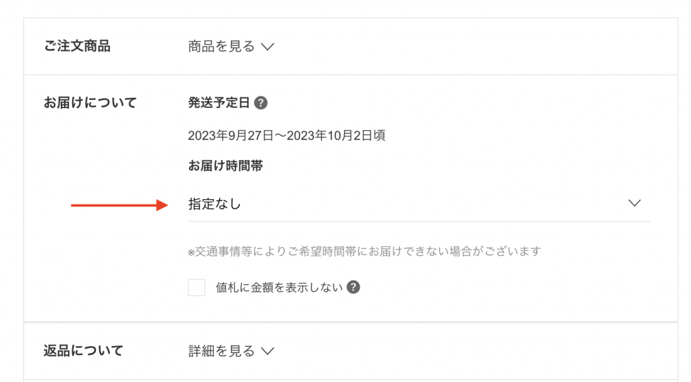Viewport: 691px width, 382px height.
Task: Click the ご注文商品 section heading
Action: pyautogui.click(x=77, y=47)
